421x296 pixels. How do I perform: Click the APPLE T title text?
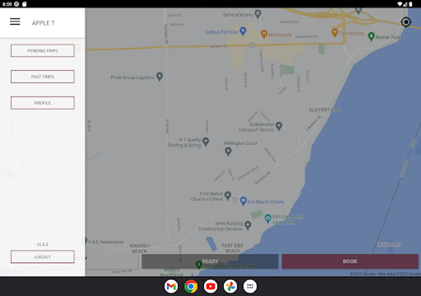(43, 23)
